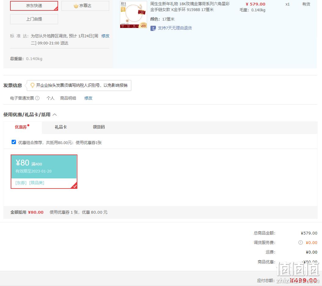The image size is (322, 286).
Task: Collapse 使用优惠/礼品卡/抵用 section
Action: [x=55, y=114]
